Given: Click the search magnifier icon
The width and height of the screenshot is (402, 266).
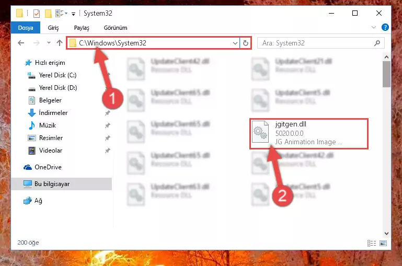Looking at the screenshot, I should [377, 43].
